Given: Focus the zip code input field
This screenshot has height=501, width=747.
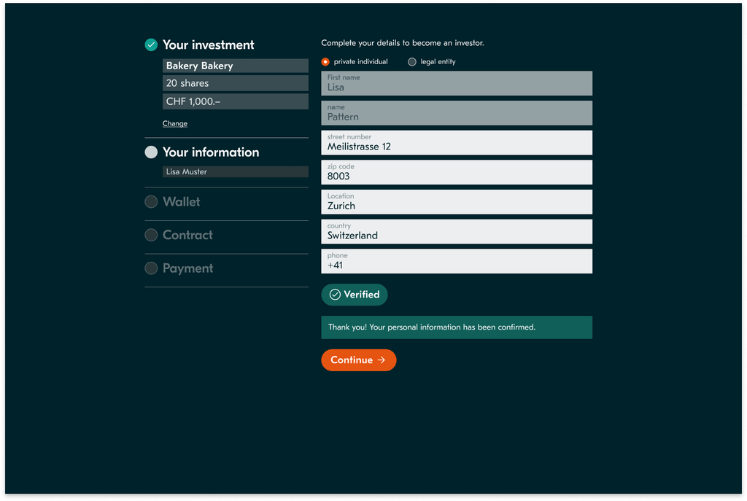Looking at the screenshot, I should [457, 173].
